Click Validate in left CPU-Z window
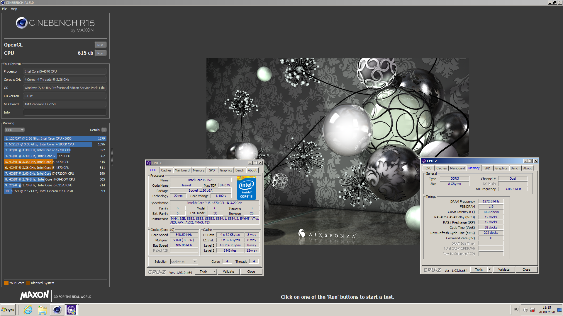The width and height of the screenshot is (563, 316). tap(228, 272)
